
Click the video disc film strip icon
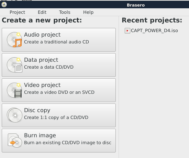(x=14, y=90)
